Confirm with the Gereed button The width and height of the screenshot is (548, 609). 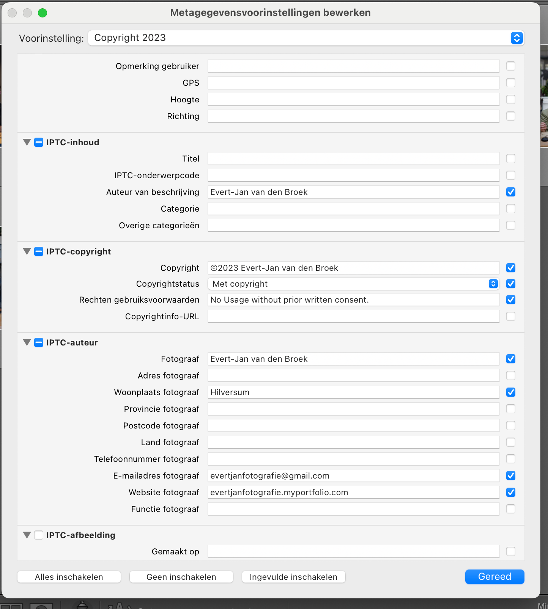point(495,576)
